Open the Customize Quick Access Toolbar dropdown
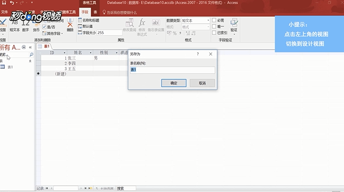The width and height of the screenshot is (344, 192). (x=32, y=3)
